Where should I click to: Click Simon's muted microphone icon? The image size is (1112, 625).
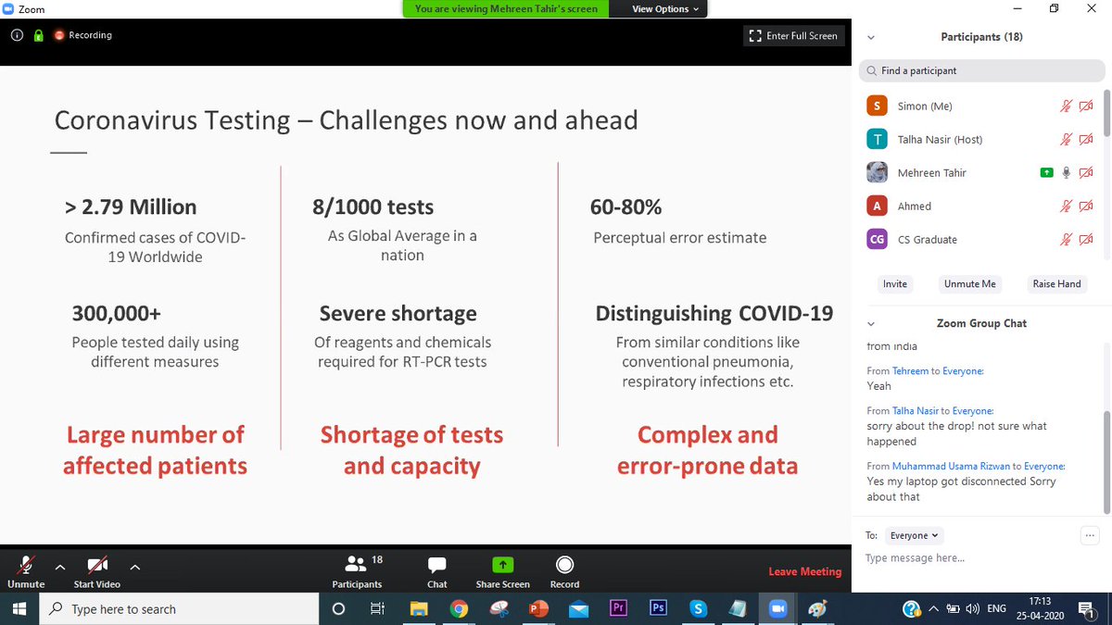coord(1066,106)
